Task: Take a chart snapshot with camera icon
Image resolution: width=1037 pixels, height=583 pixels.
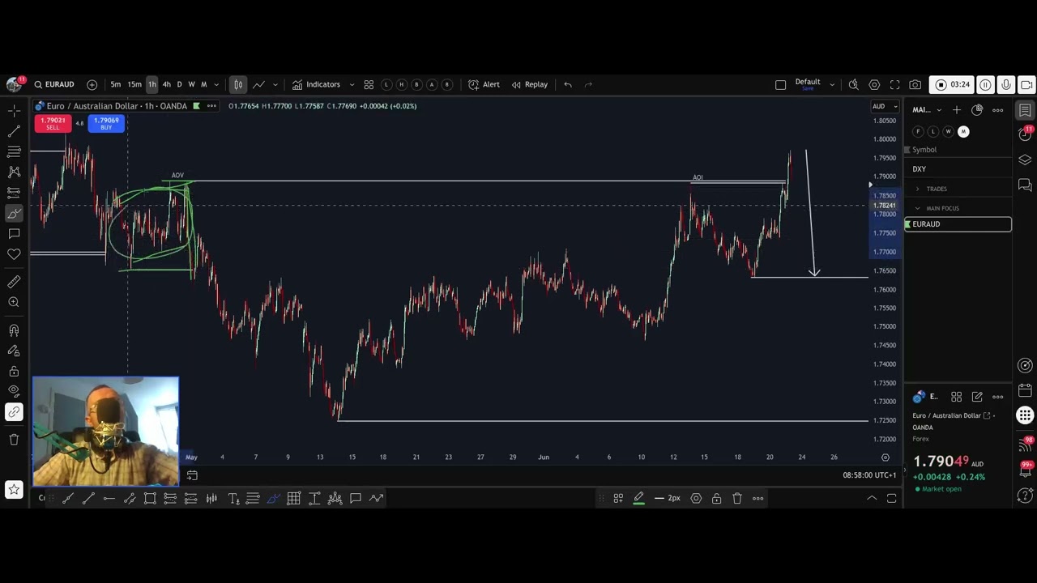Action: 915,84
